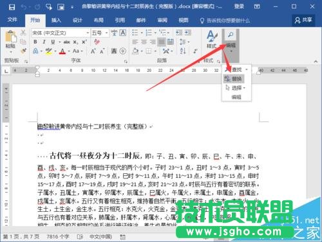
Task: Open the font color dropdown arrow
Action: point(69,51)
